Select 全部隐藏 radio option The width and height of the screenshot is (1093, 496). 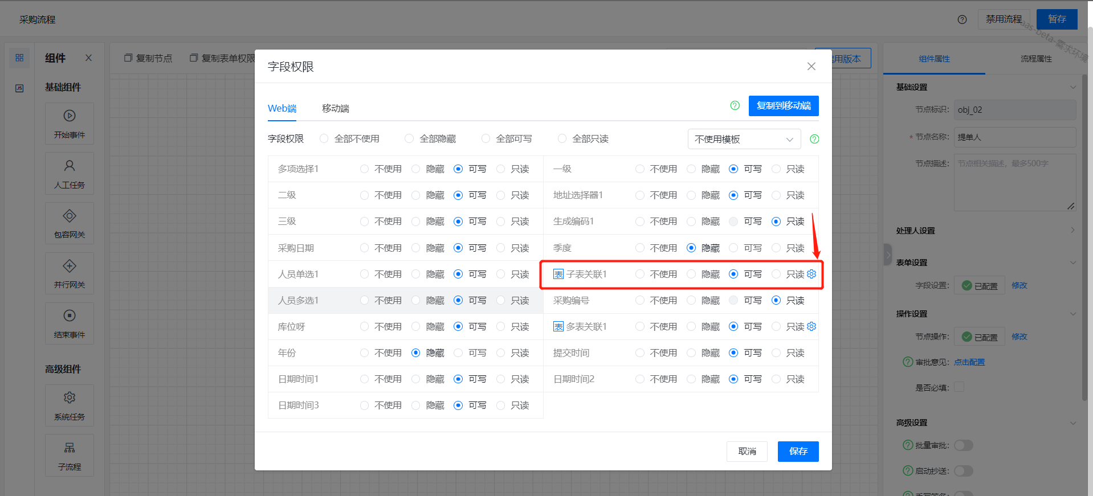point(409,139)
